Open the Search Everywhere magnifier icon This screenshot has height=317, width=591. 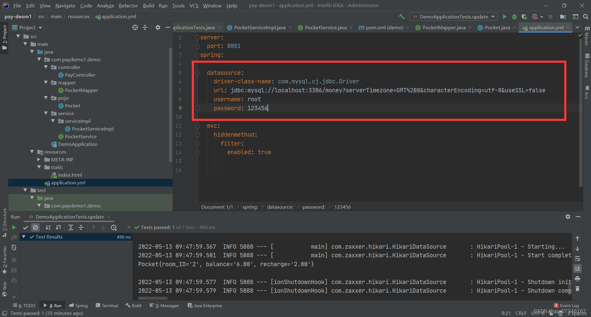(586, 17)
